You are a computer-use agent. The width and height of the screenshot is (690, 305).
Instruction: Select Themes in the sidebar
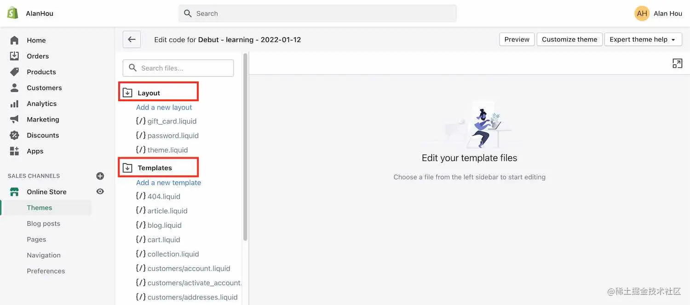tap(39, 207)
